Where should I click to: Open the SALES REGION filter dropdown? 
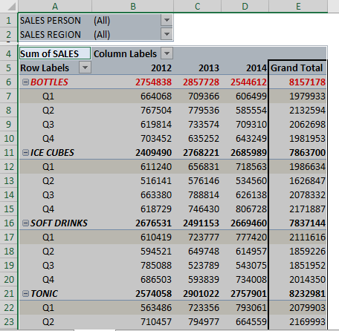(167, 34)
